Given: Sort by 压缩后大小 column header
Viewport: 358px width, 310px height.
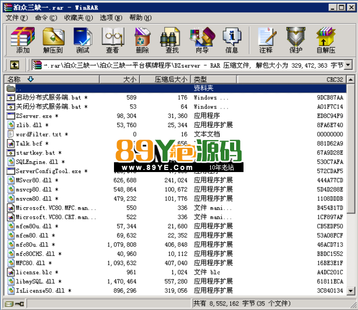Looking at the screenshot, I should [165, 79].
